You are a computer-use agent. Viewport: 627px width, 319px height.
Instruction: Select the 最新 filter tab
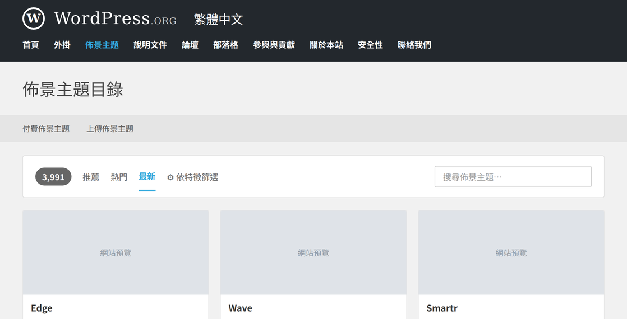click(x=147, y=176)
